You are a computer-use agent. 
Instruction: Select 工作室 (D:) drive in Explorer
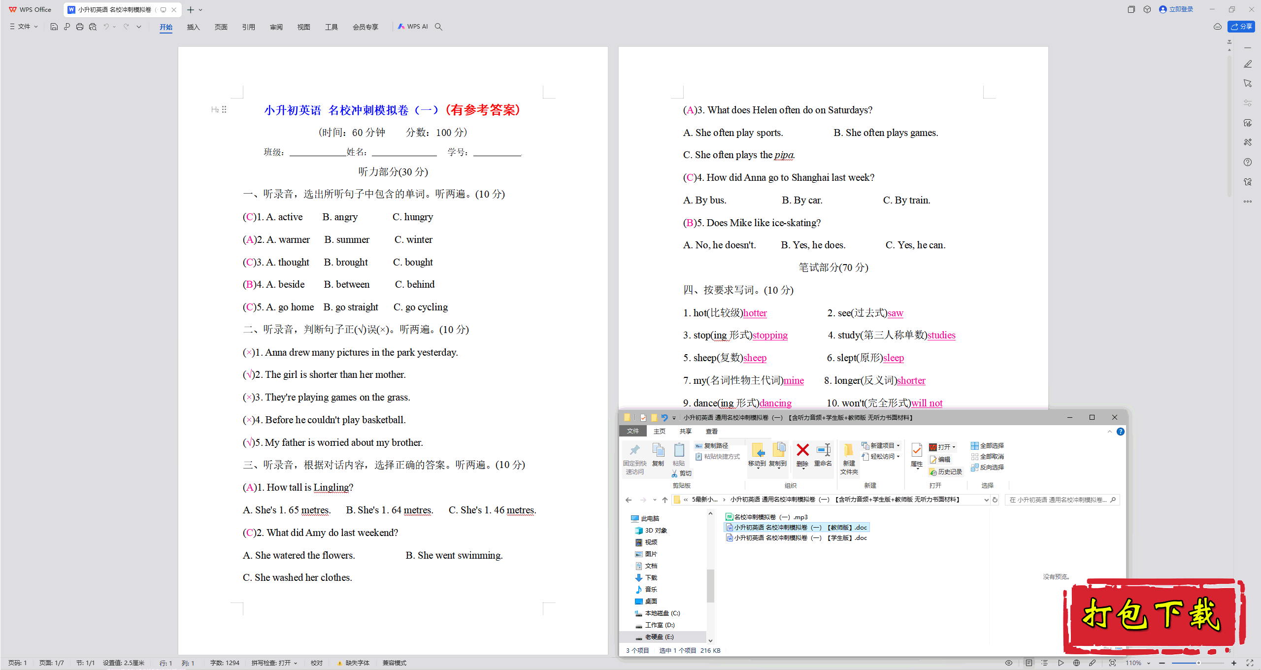(655, 625)
